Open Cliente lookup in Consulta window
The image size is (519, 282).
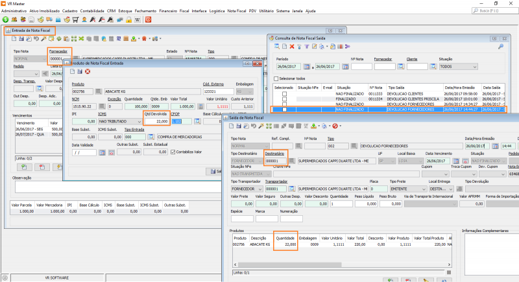(x=433, y=67)
